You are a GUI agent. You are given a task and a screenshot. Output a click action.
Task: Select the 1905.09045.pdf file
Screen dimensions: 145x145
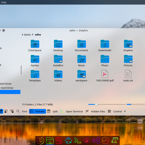point(105,74)
